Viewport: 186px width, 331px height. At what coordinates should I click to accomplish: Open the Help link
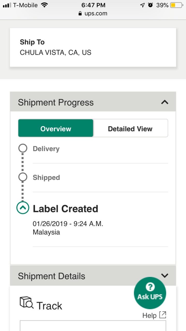tap(150, 315)
